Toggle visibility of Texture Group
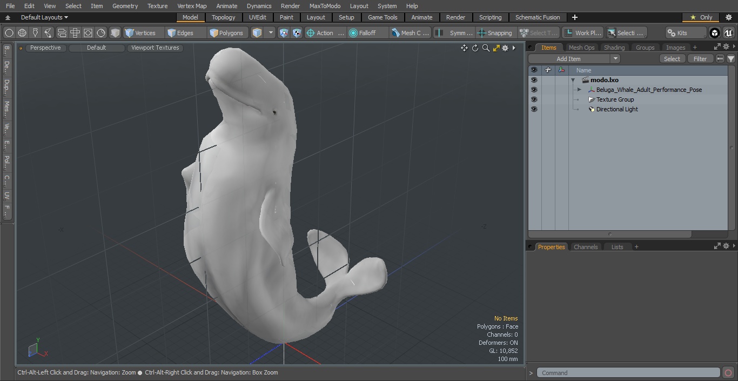This screenshot has width=738, height=381. pyautogui.click(x=534, y=99)
